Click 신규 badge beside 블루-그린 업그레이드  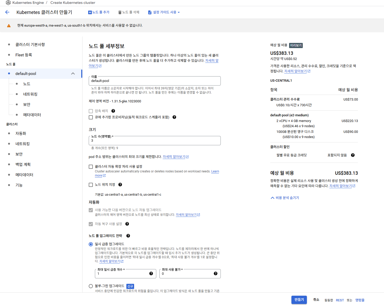tap(130, 286)
